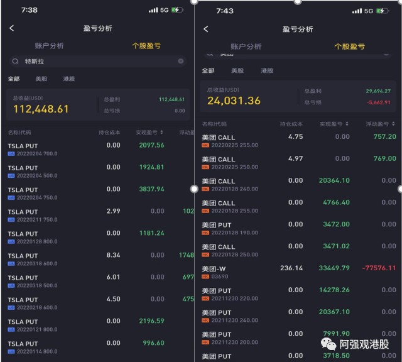This screenshot has height=362, width=402.
Task: Click battery icon in left status bar
Action: point(177,10)
